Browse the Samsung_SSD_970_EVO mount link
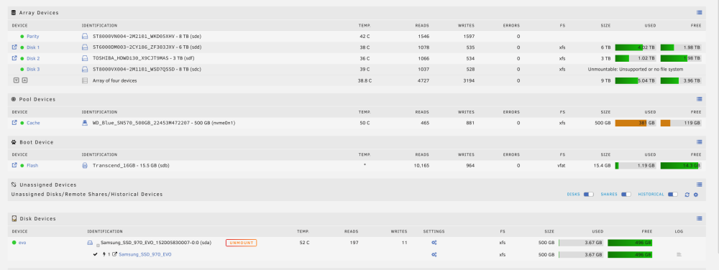 point(145,254)
